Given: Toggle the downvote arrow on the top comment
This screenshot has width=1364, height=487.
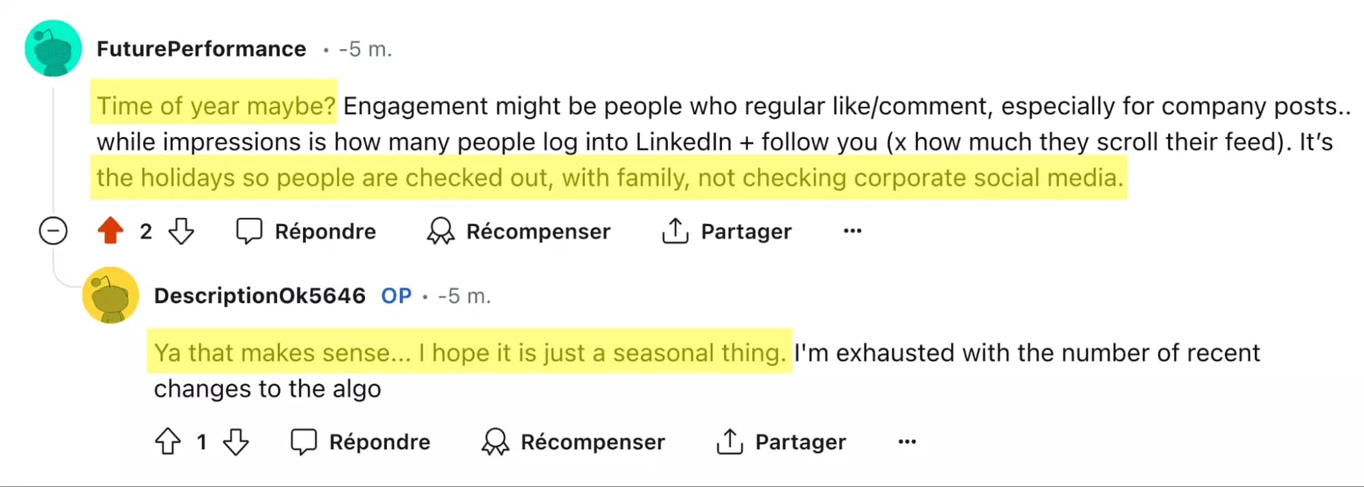Looking at the screenshot, I should (180, 232).
